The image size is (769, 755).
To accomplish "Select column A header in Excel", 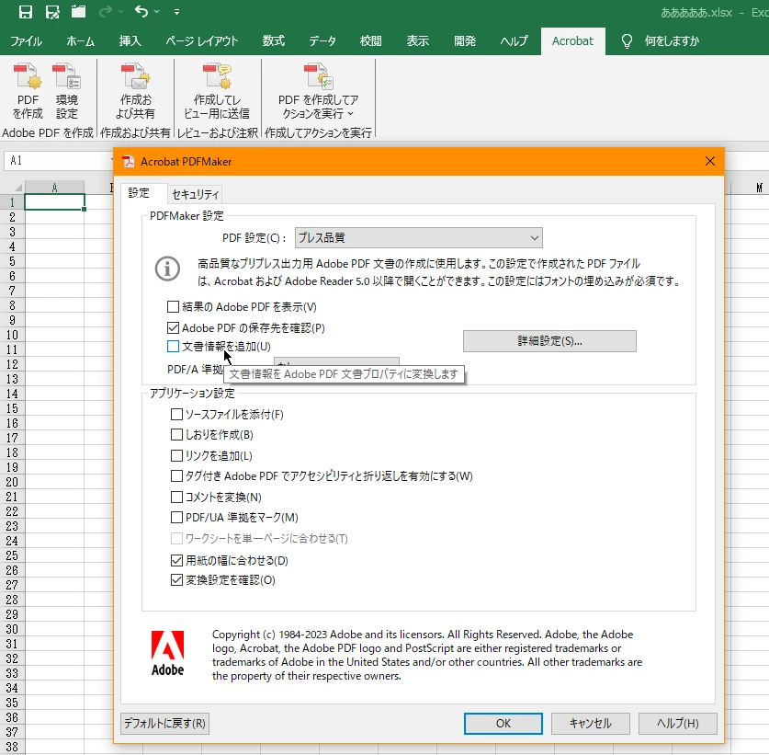I will point(54,188).
